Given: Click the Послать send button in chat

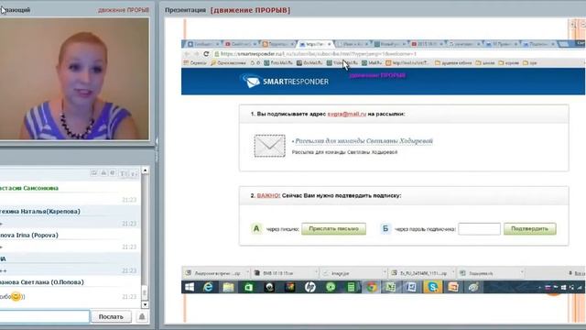Looking at the screenshot, I should (x=111, y=316).
